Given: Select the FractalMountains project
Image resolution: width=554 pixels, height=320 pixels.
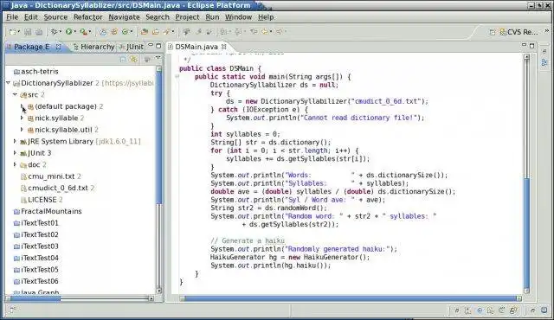Looking at the screenshot, I should pos(48,211).
